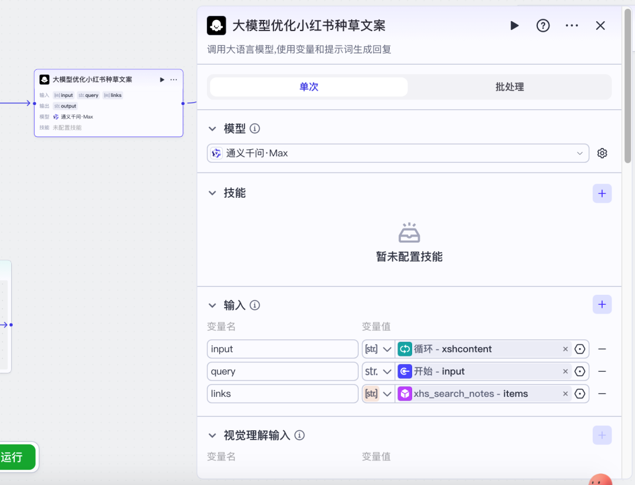635x485 pixels.
Task: Show info tooltip for 视觉理解输入
Action: (300, 435)
